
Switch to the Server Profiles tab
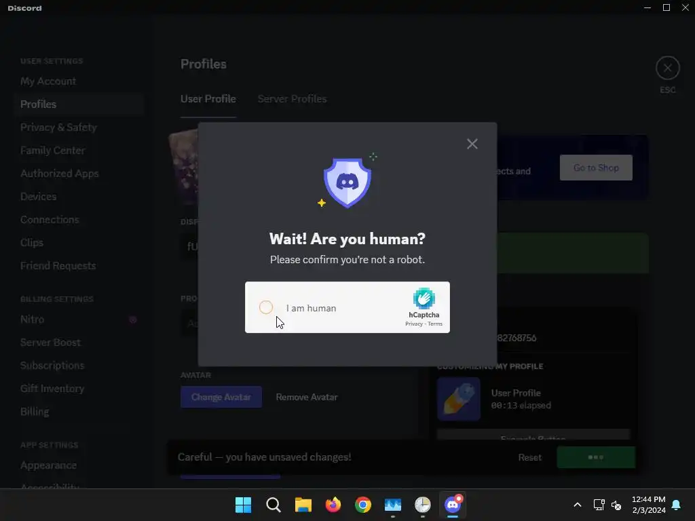292,99
